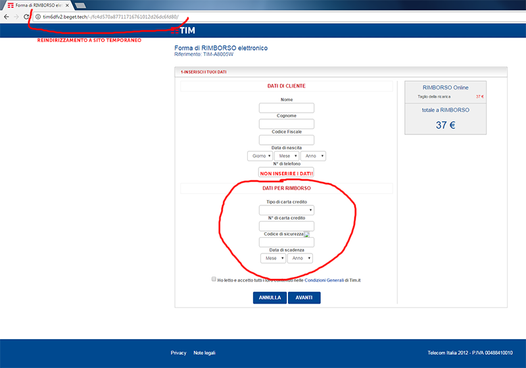The height and width of the screenshot is (368, 526).
Task: Focus the N° di carta credito field
Action: point(287,226)
